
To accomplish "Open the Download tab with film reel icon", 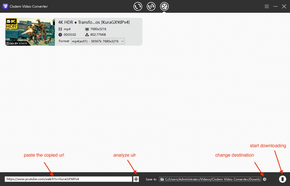I will click(x=164, y=6).
